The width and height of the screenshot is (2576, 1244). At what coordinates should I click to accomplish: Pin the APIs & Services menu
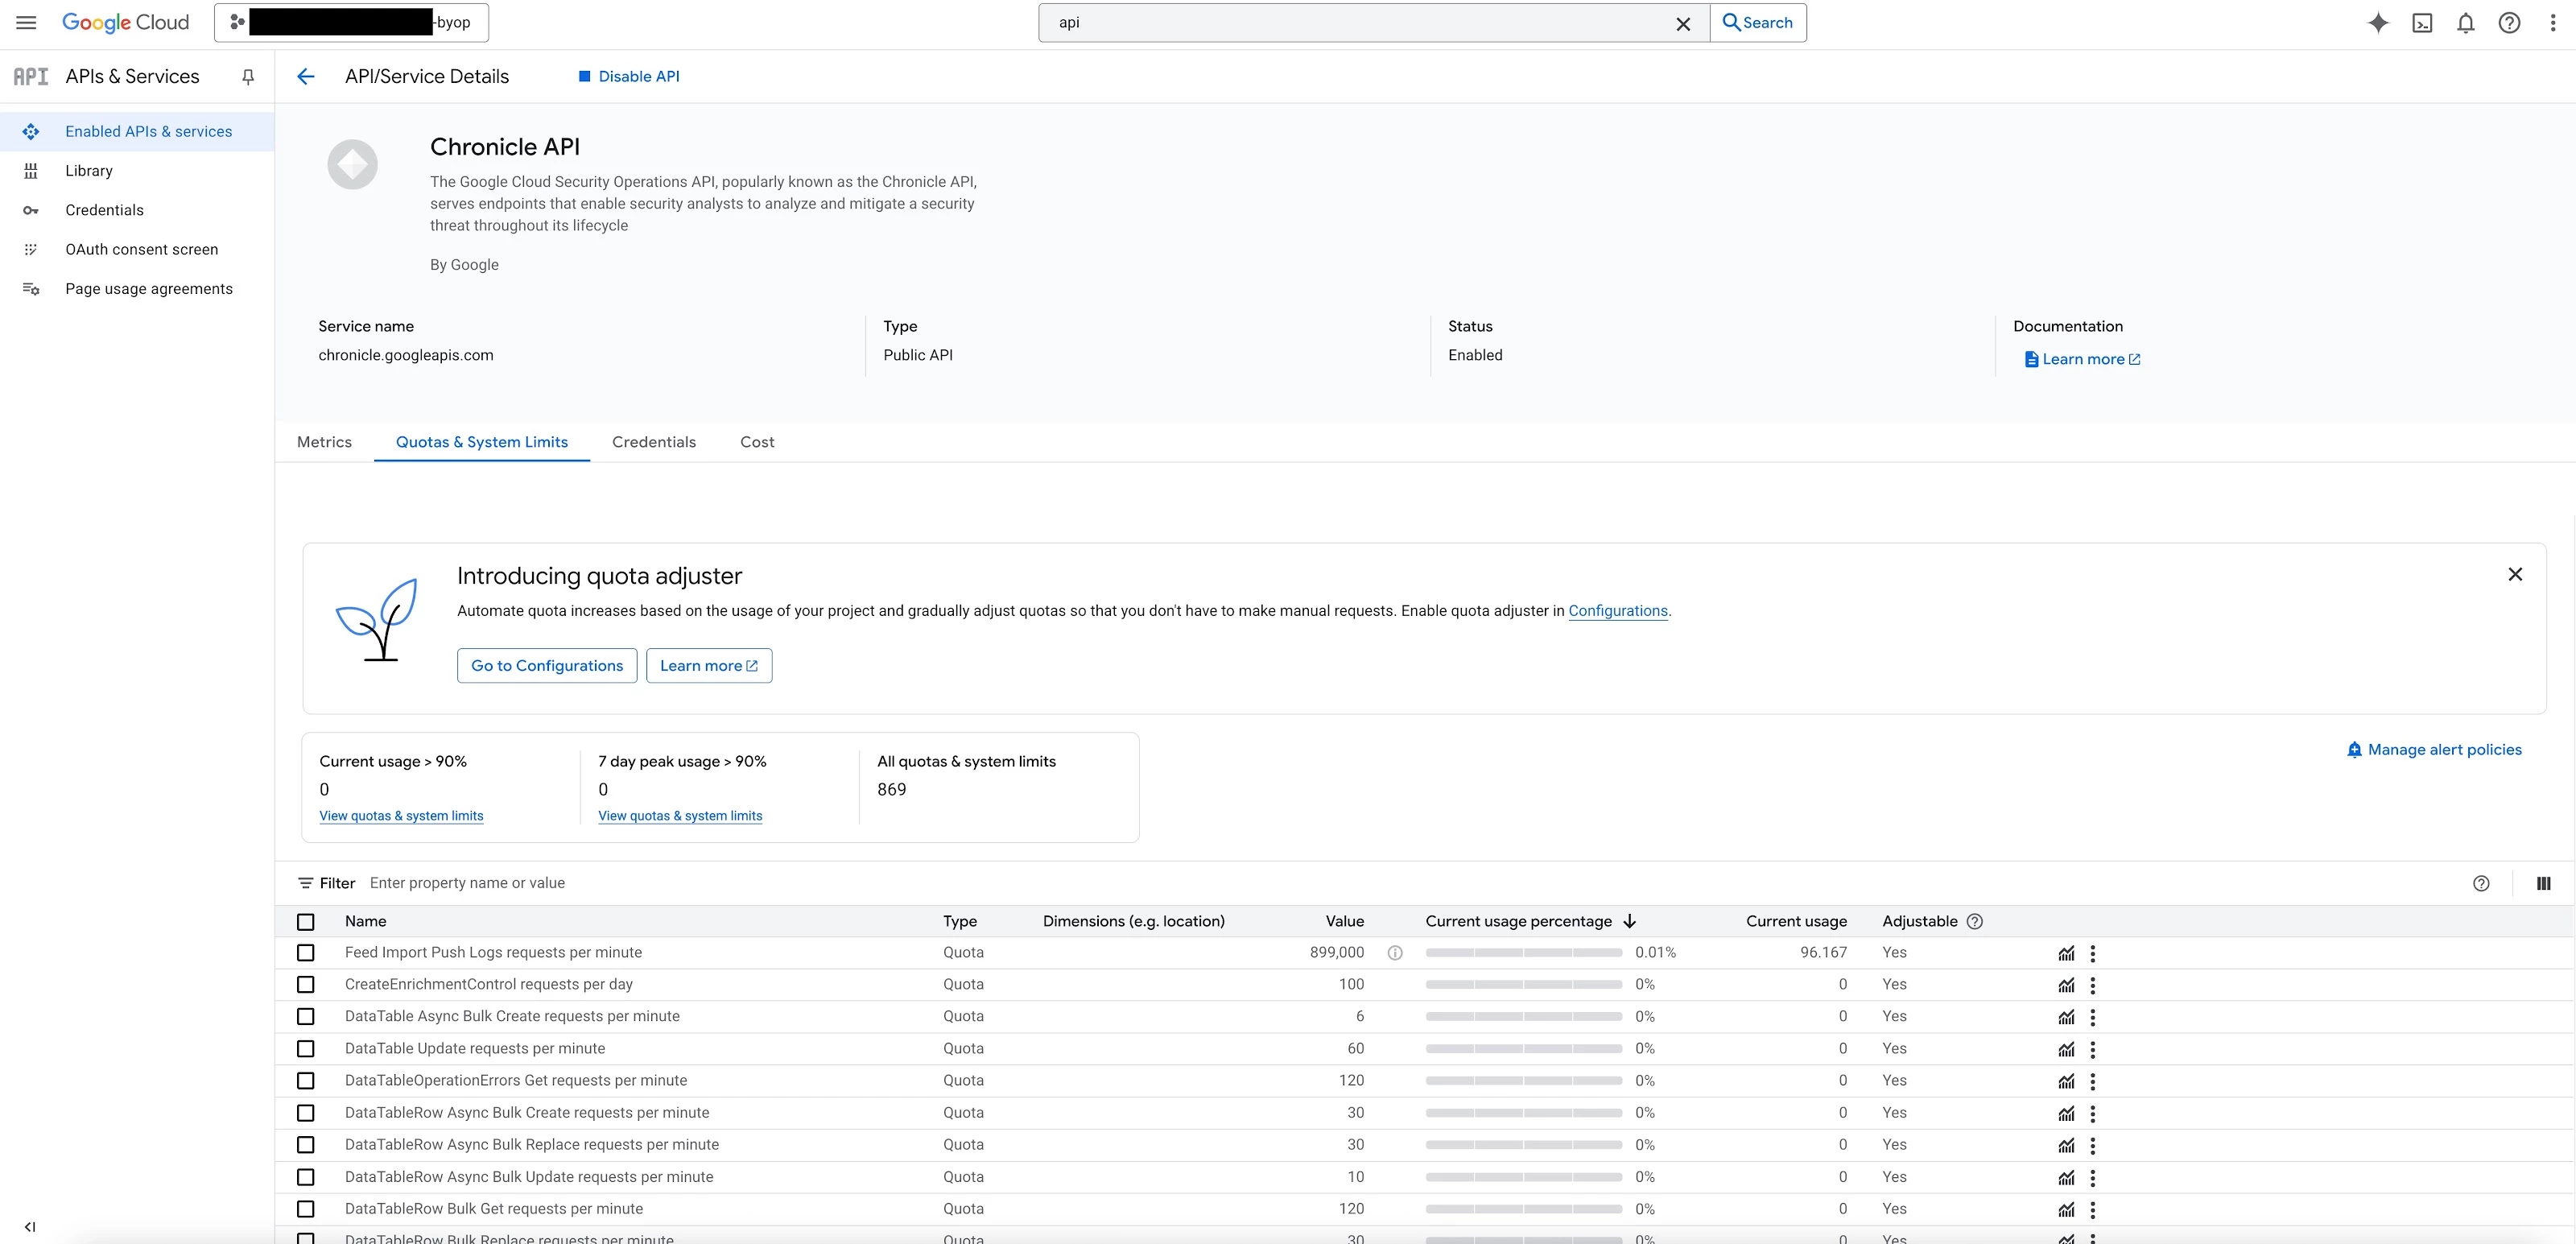248,77
